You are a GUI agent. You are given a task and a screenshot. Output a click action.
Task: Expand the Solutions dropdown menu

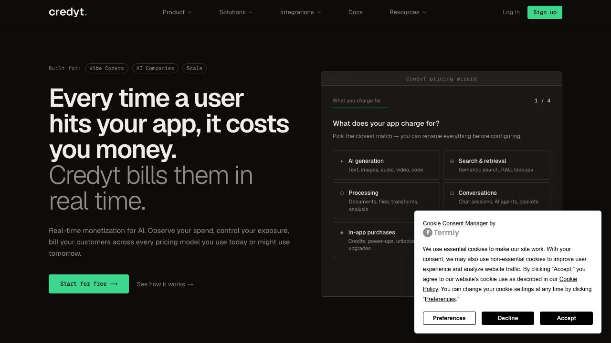coord(236,12)
